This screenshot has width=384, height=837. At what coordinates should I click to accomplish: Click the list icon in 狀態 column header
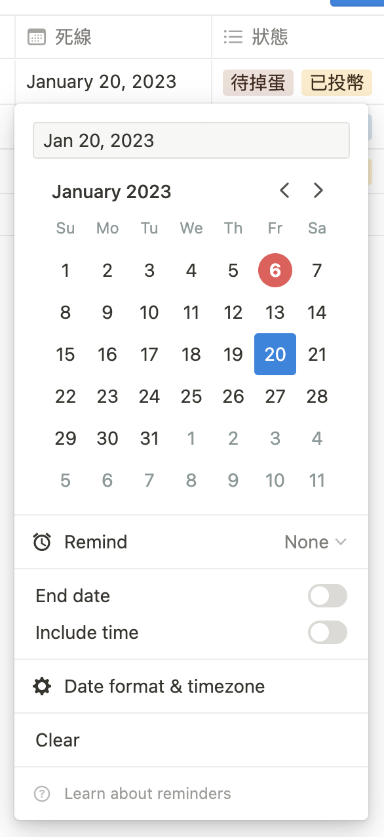233,37
